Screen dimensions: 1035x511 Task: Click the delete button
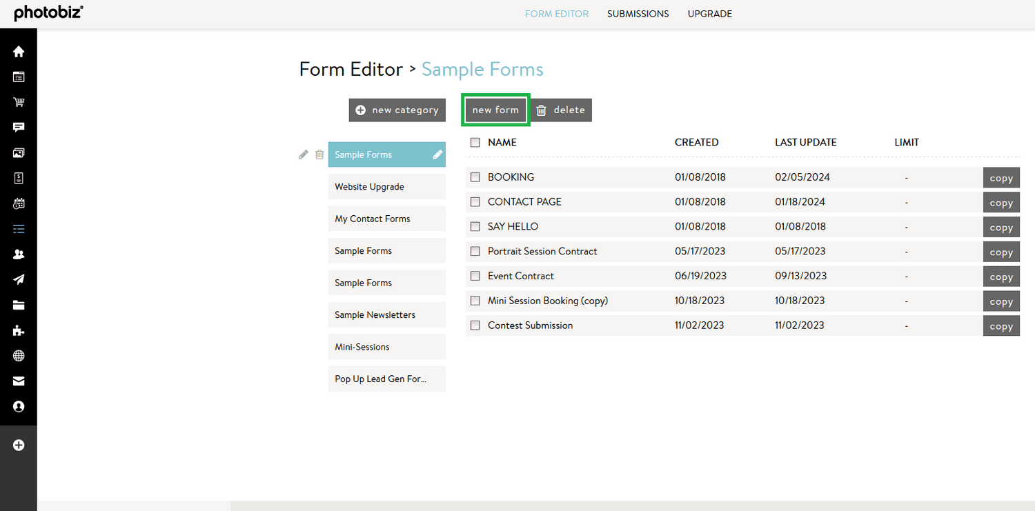(562, 110)
